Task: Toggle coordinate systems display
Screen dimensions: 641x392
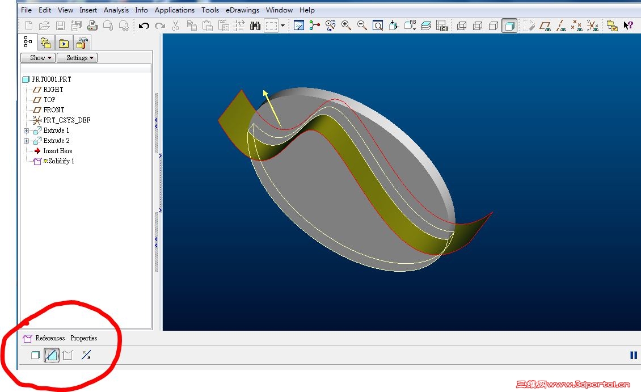Action: pos(592,26)
